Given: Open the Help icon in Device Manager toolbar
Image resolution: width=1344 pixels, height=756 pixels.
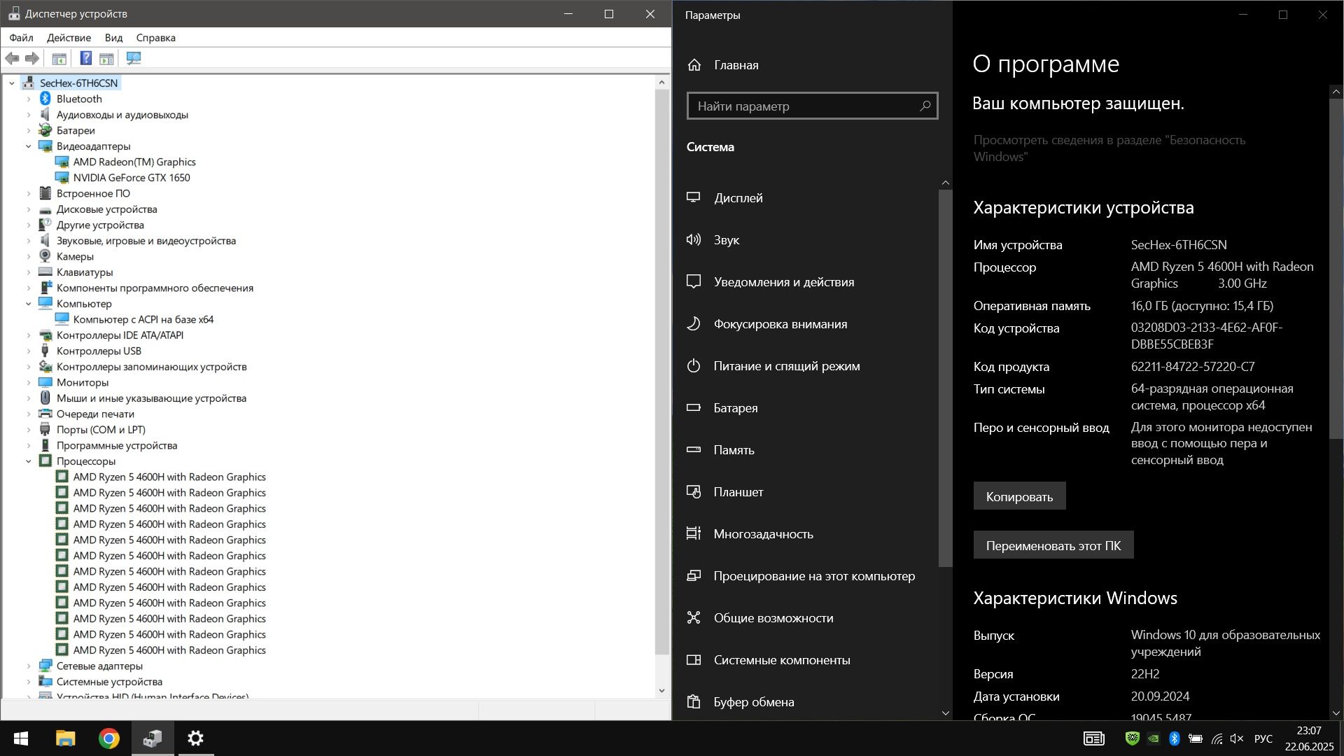Looking at the screenshot, I should click(85, 58).
